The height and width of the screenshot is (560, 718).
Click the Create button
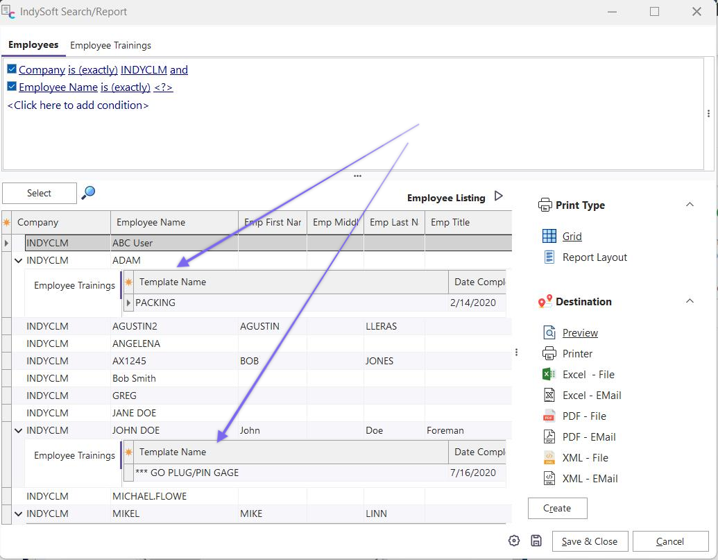(x=557, y=508)
